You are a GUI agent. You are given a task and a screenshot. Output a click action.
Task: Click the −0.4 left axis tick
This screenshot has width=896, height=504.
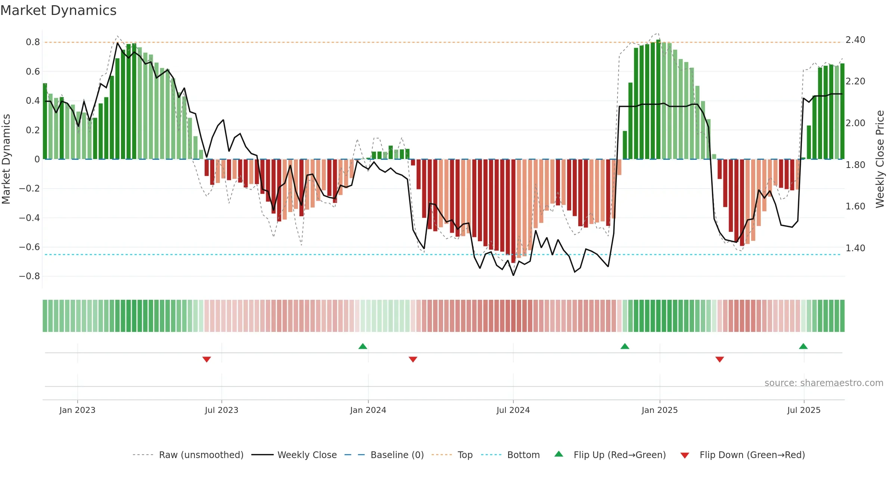[29, 218]
